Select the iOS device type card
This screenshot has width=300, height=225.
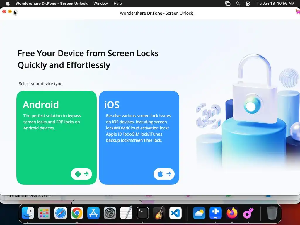139,138
